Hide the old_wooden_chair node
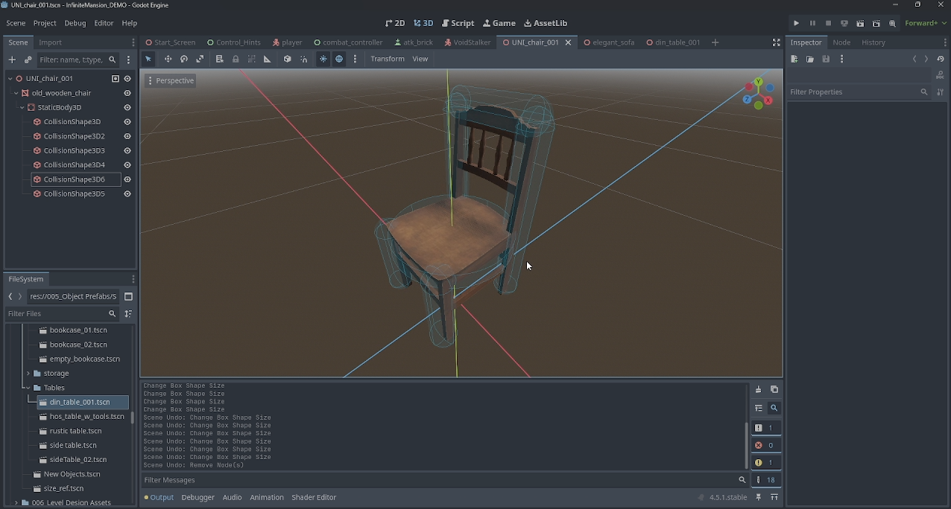The image size is (951, 509). 127,93
